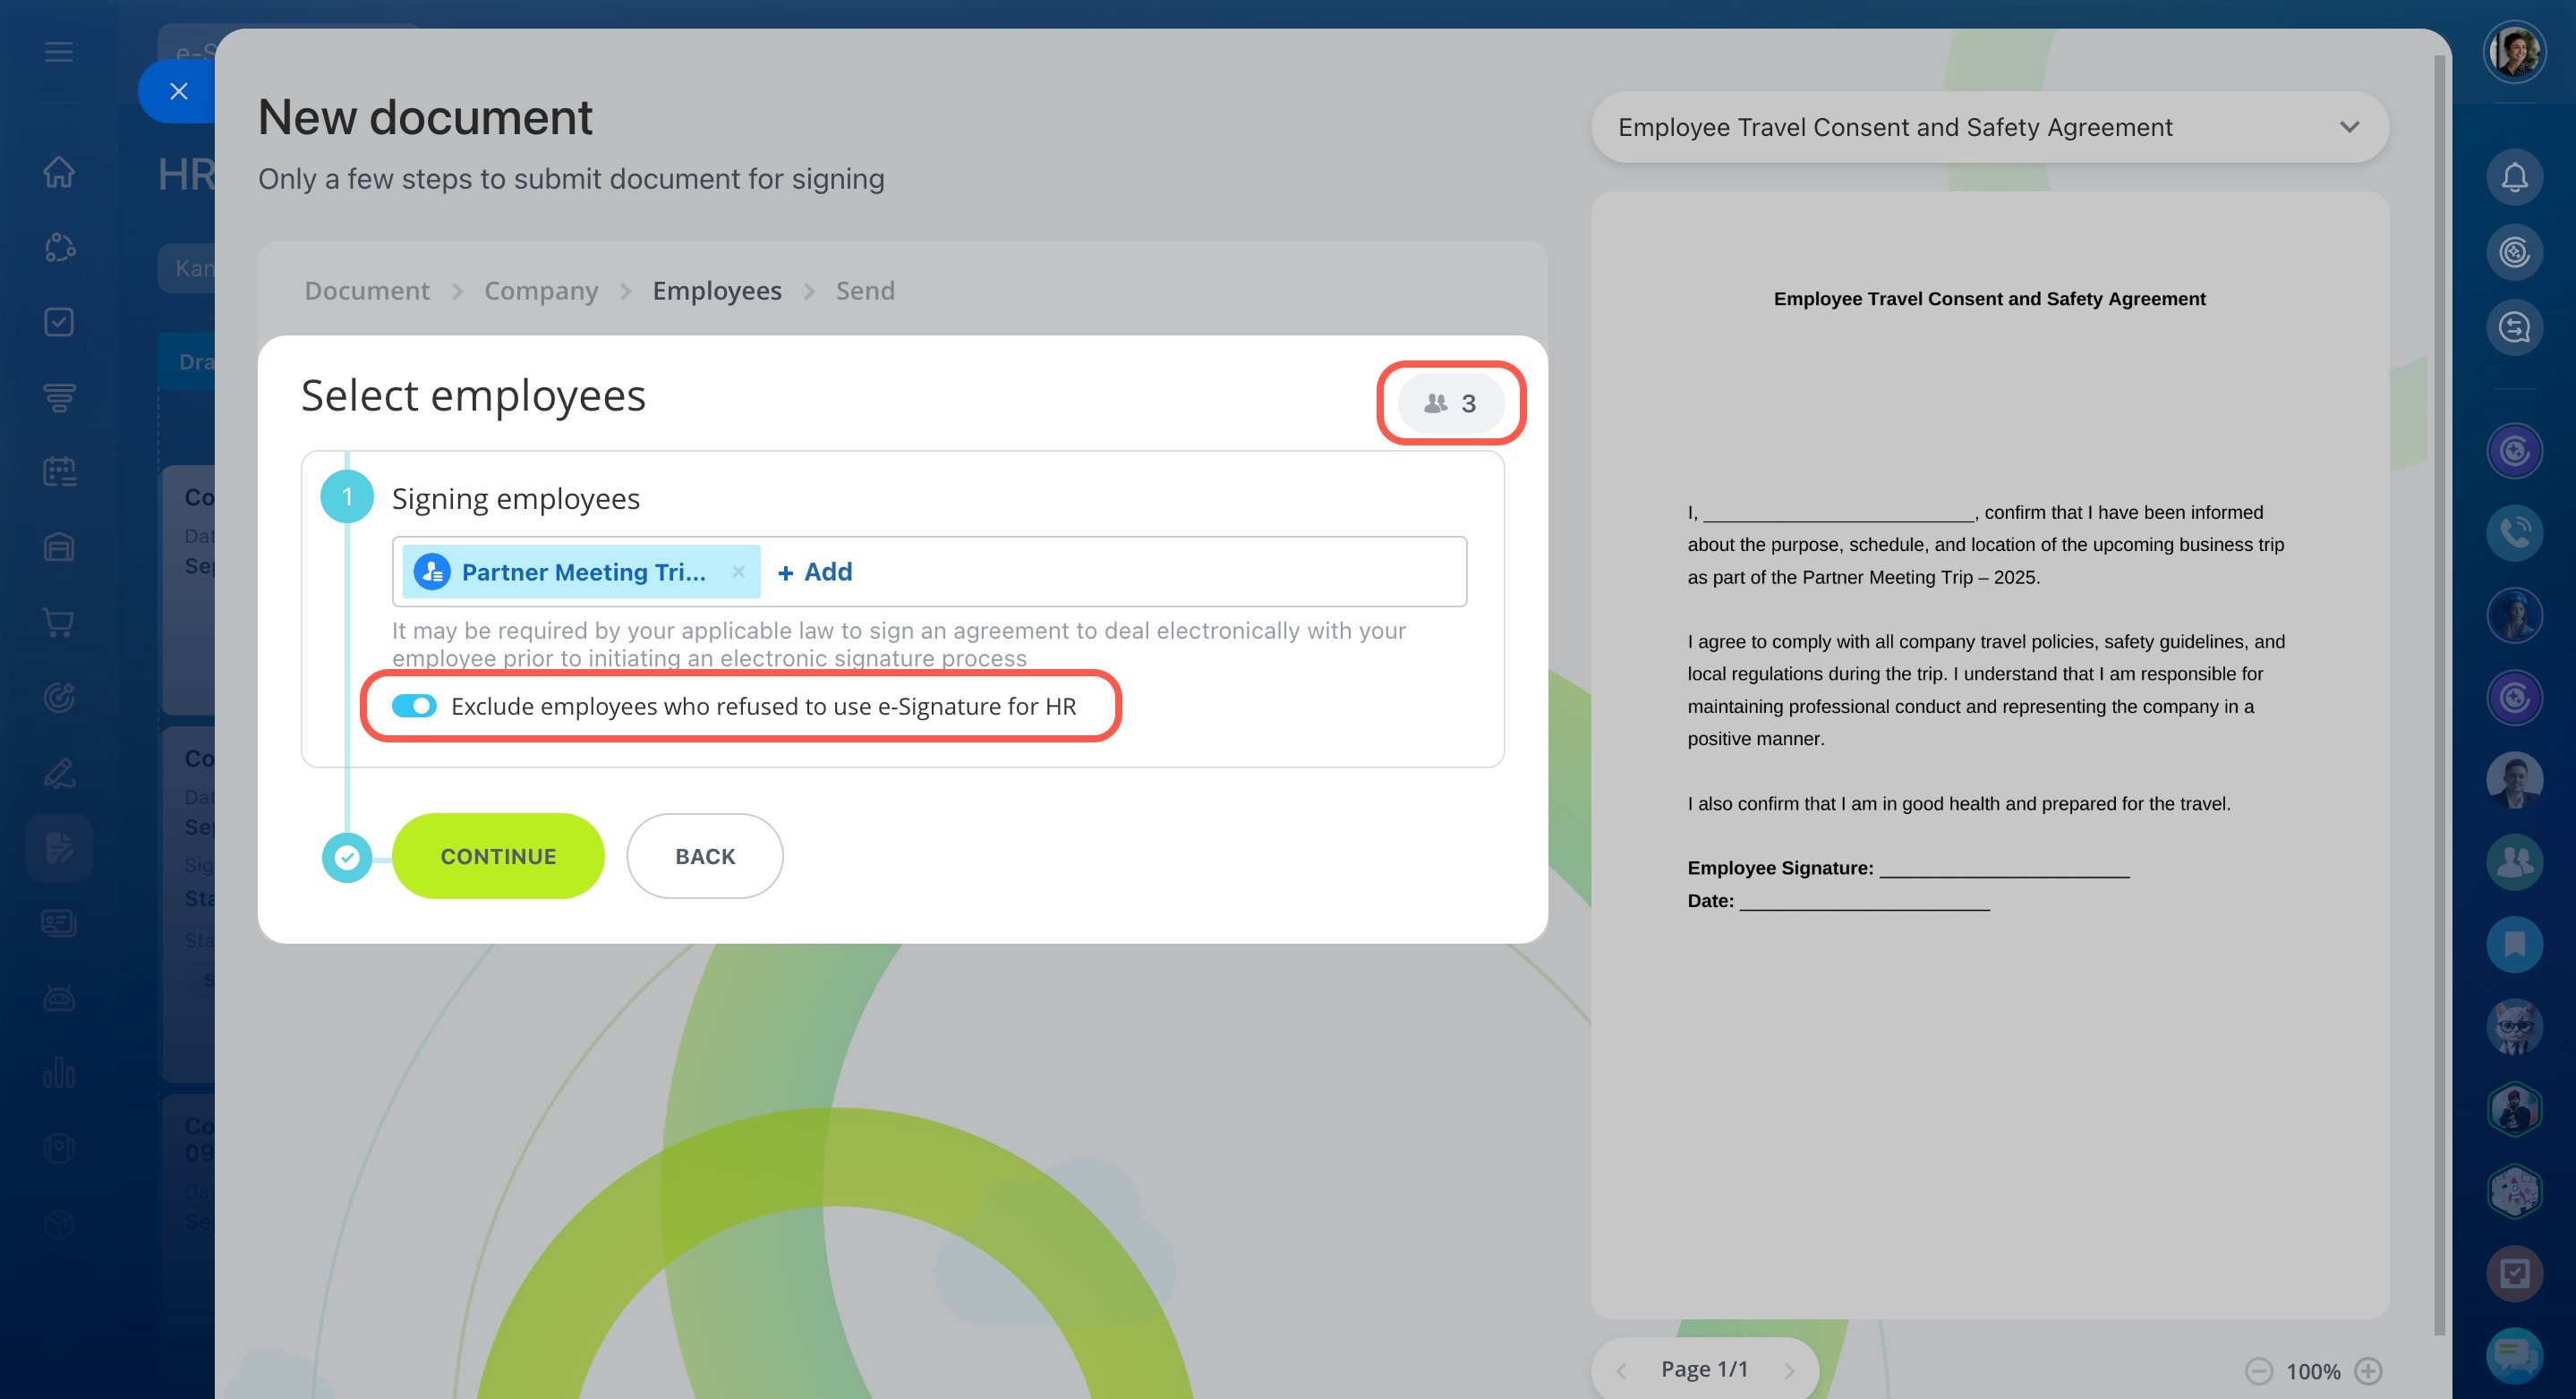Disable exclude employees who refused e-Signature toggle

tap(414, 707)
